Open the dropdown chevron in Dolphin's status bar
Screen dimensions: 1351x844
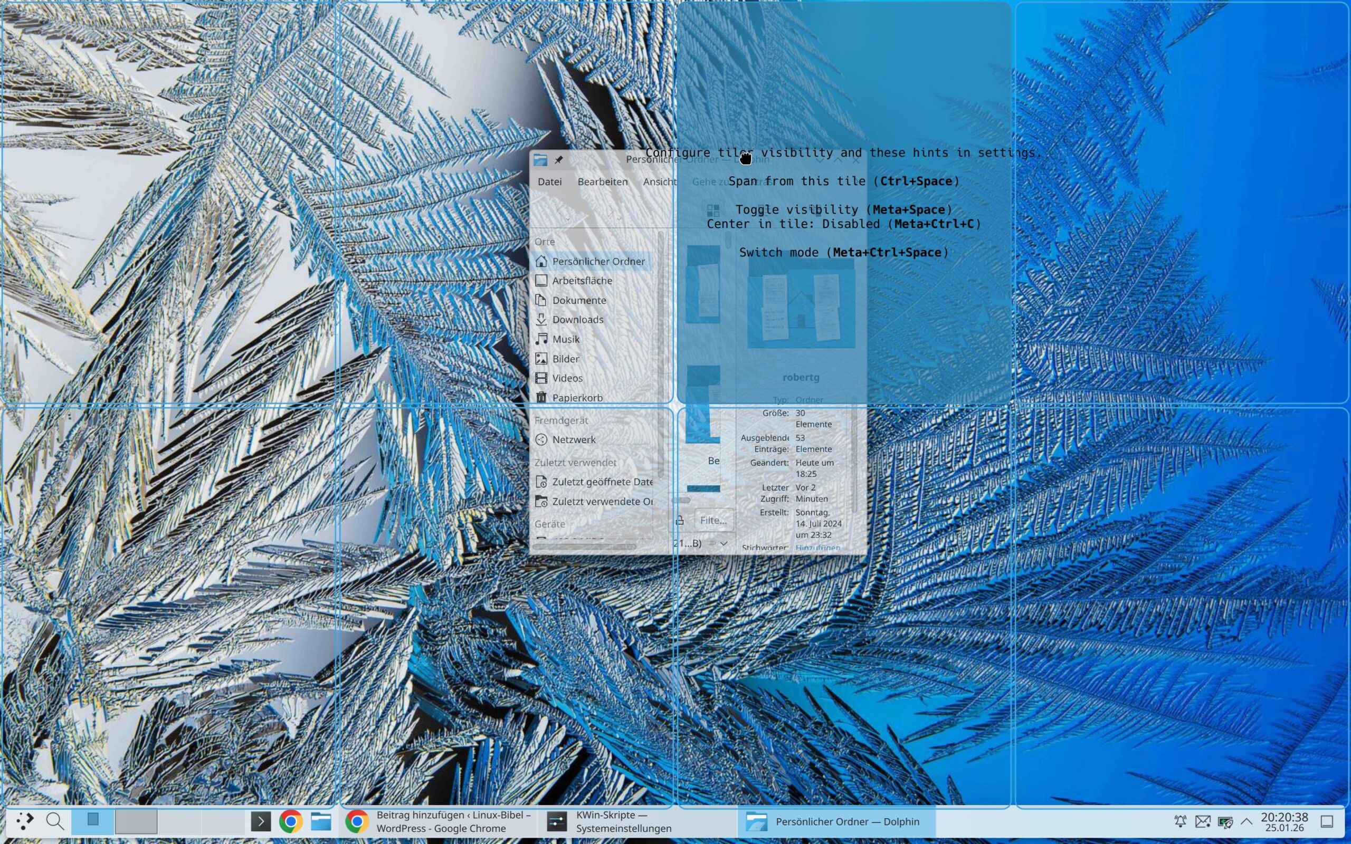tap(724, 543)
